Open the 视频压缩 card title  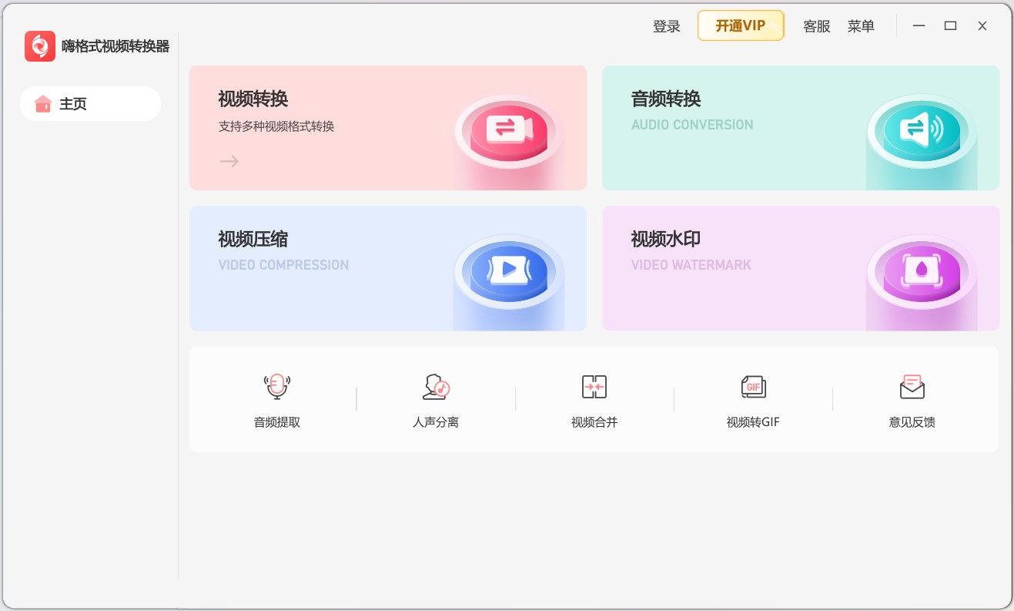click(253, 240)
